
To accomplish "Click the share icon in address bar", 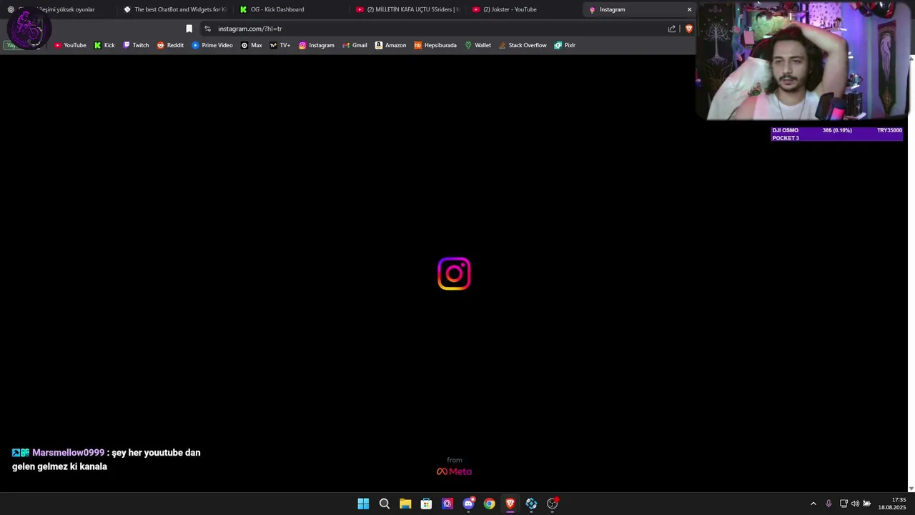I will coord(672,29).
